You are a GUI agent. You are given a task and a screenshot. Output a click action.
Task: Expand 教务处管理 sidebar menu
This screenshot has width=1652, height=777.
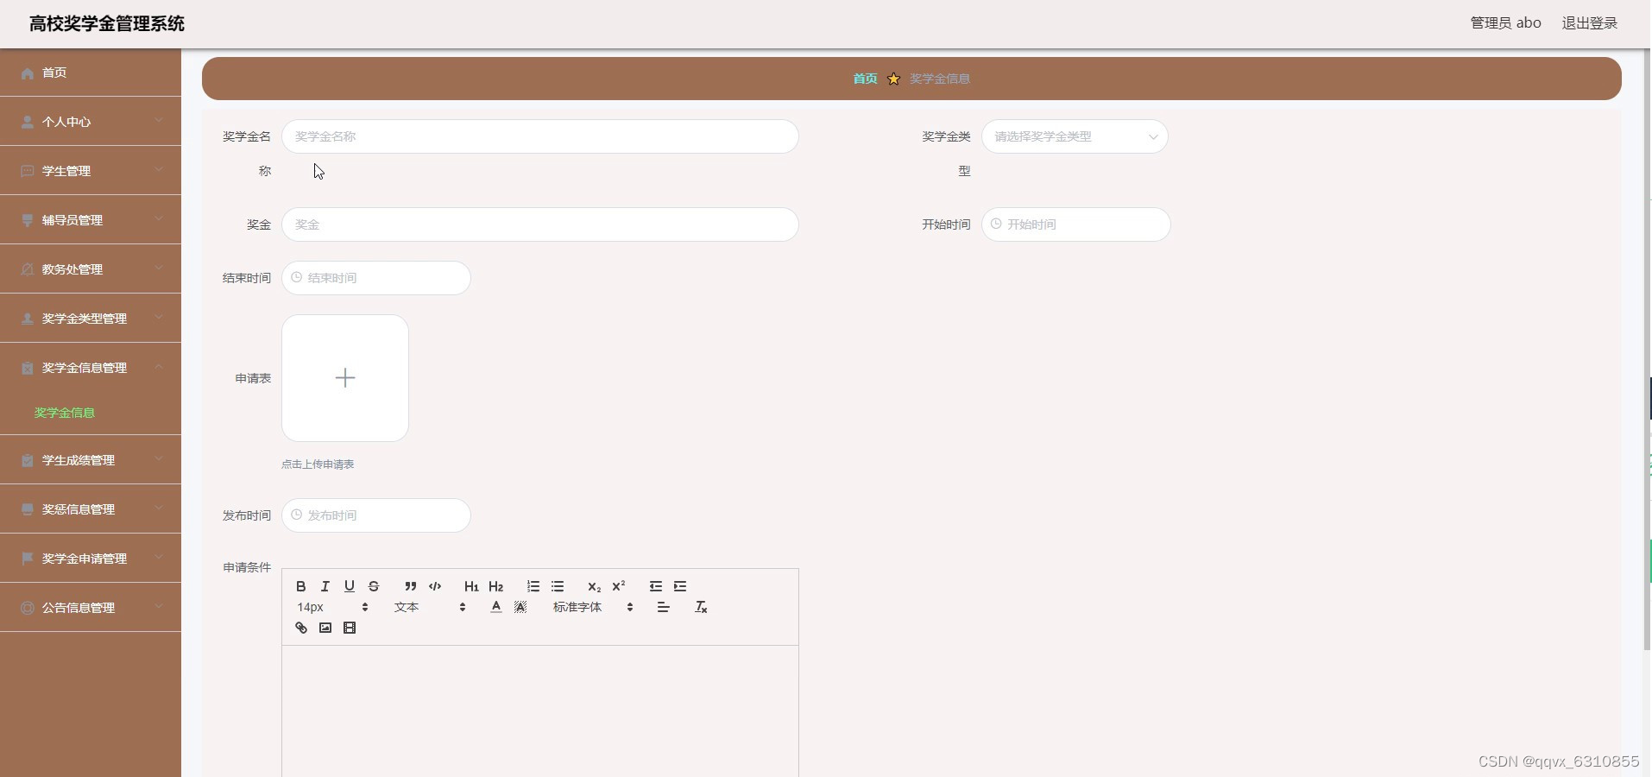pos(91,269)
